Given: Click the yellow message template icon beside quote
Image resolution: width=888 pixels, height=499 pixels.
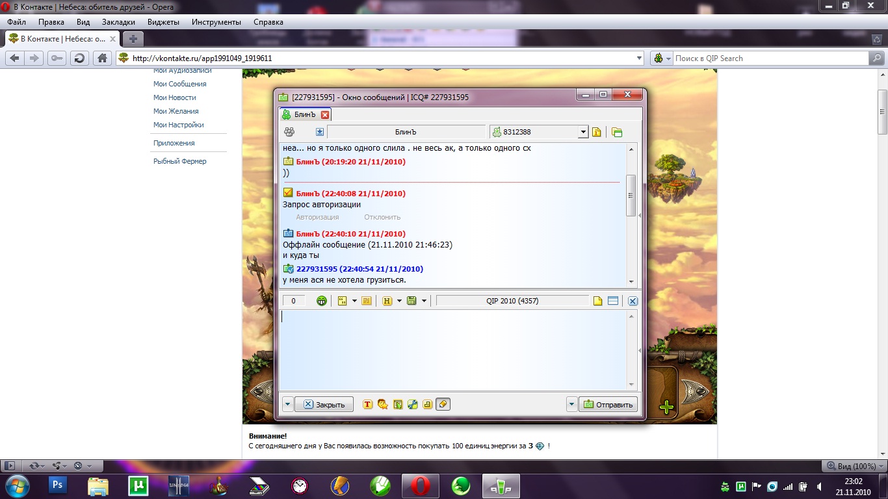Looking at the screenshot, I should click(x=366, y=301).
